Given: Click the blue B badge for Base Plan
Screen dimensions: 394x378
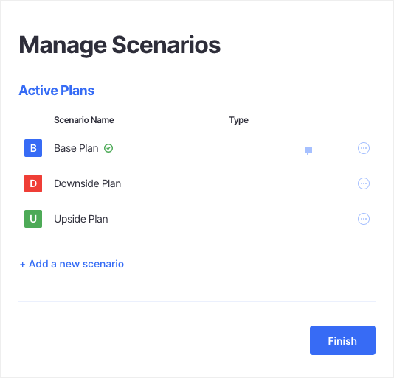Looking at the screenshot, I should (33, 148).
